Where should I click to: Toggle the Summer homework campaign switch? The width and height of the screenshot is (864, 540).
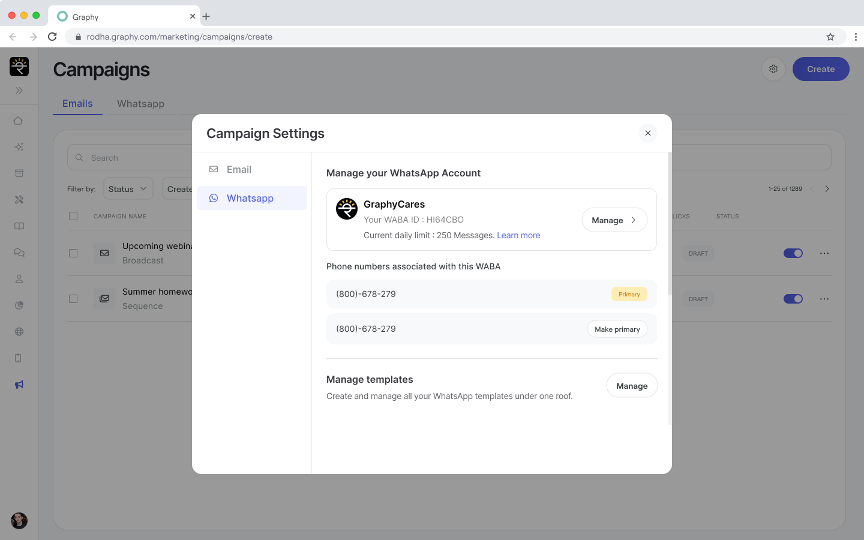click(x=793, y=299)
